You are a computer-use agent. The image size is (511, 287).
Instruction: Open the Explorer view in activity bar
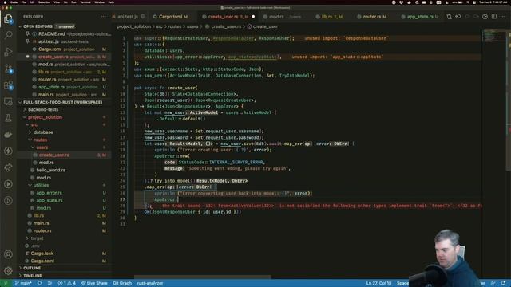tap(8, 19)
